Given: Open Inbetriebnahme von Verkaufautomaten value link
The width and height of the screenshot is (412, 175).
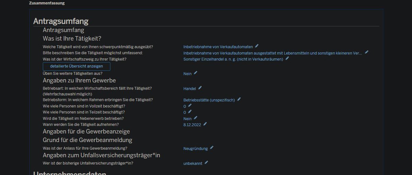Looking at the screenshot, I should coord(218,47).
